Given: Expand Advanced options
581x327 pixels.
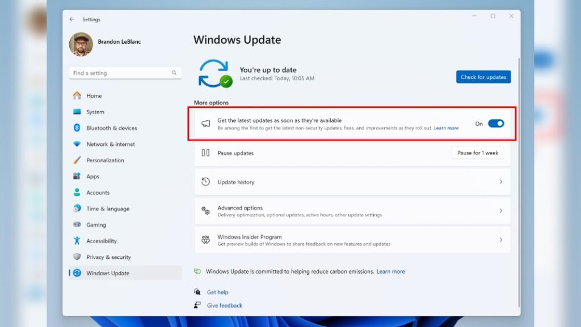Looking at the screenshot, I should pos(352,210).
